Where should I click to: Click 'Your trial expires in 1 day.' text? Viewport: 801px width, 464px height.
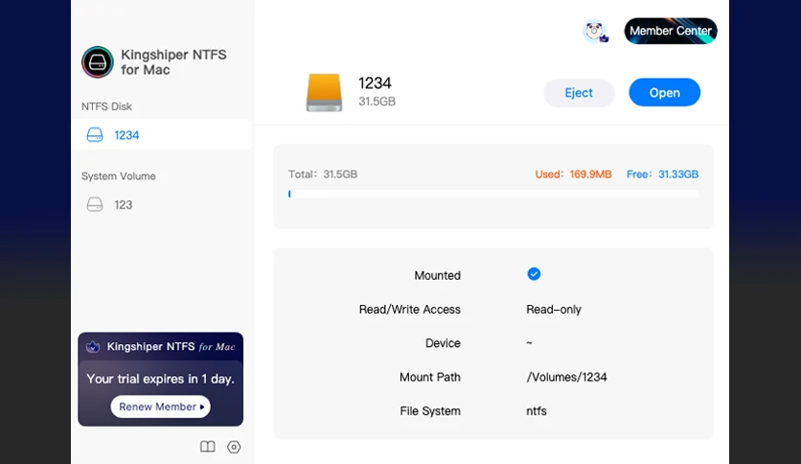click(160, 379)
